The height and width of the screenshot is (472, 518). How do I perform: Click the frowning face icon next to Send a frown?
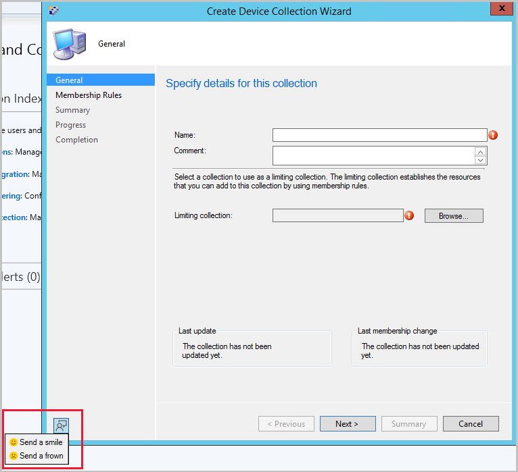tap(14, 456)
